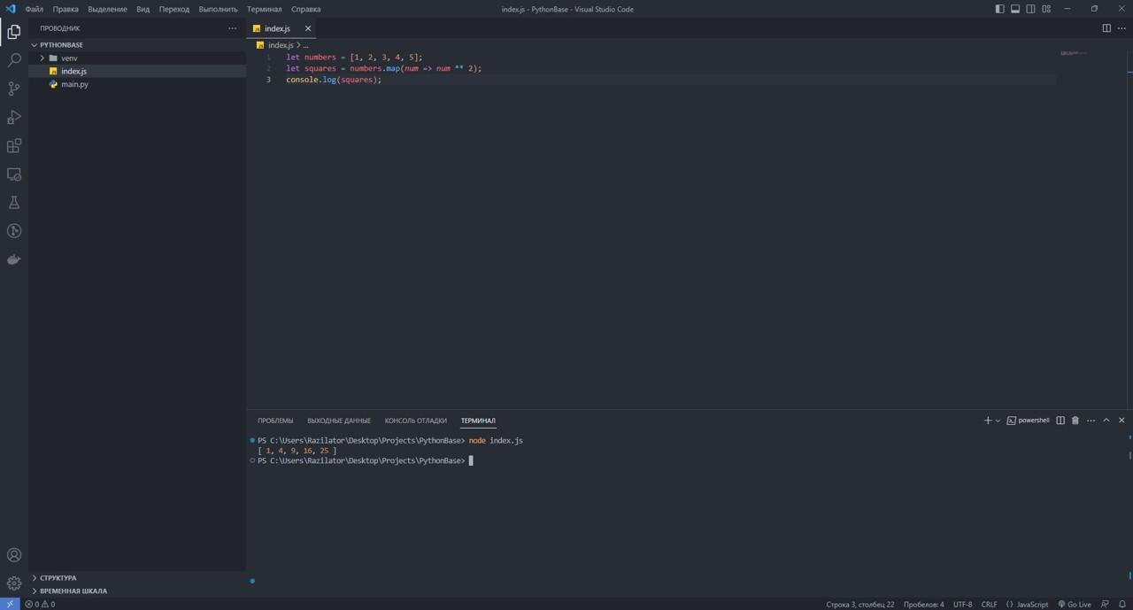Open the Testing flask view
1133x610 pixels.
click(x=14, y=203)
